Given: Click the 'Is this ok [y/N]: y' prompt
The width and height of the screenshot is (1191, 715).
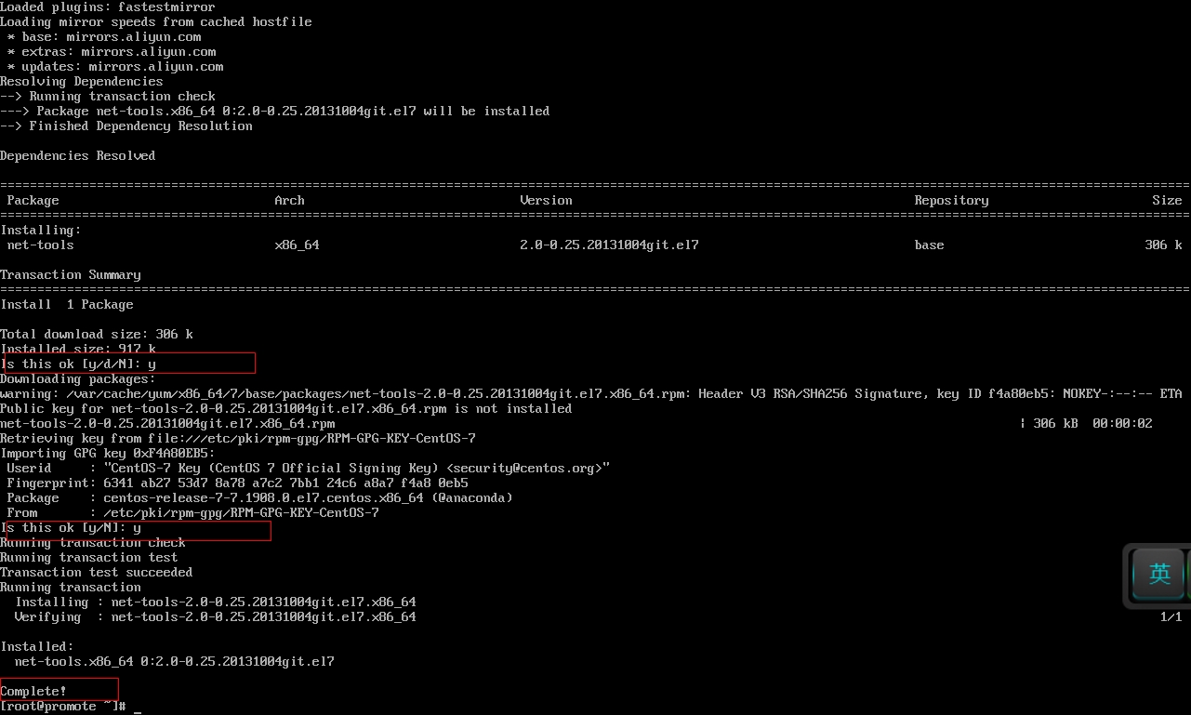Looking at the screenshot, I should (71, 527).
